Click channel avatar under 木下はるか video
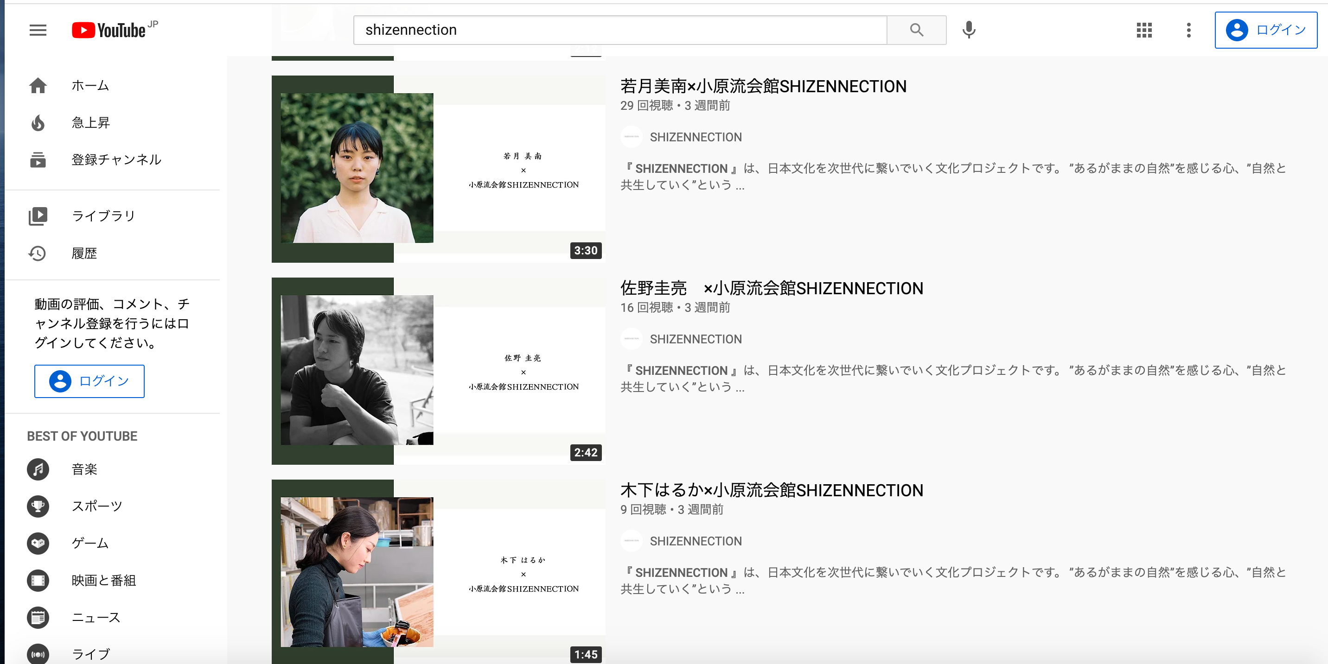This screenshot has height=664, width=1328. coord(631,541)
